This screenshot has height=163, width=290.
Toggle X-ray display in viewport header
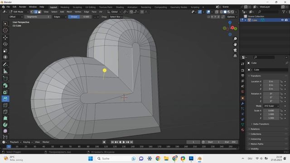[x=217, y=12]
